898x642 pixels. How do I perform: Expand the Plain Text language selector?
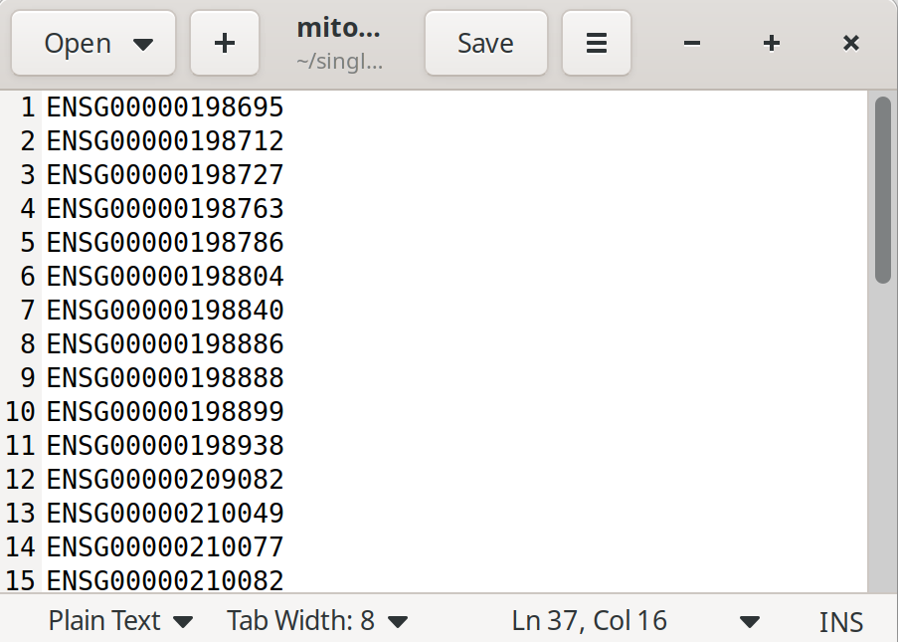click(119, 621)
